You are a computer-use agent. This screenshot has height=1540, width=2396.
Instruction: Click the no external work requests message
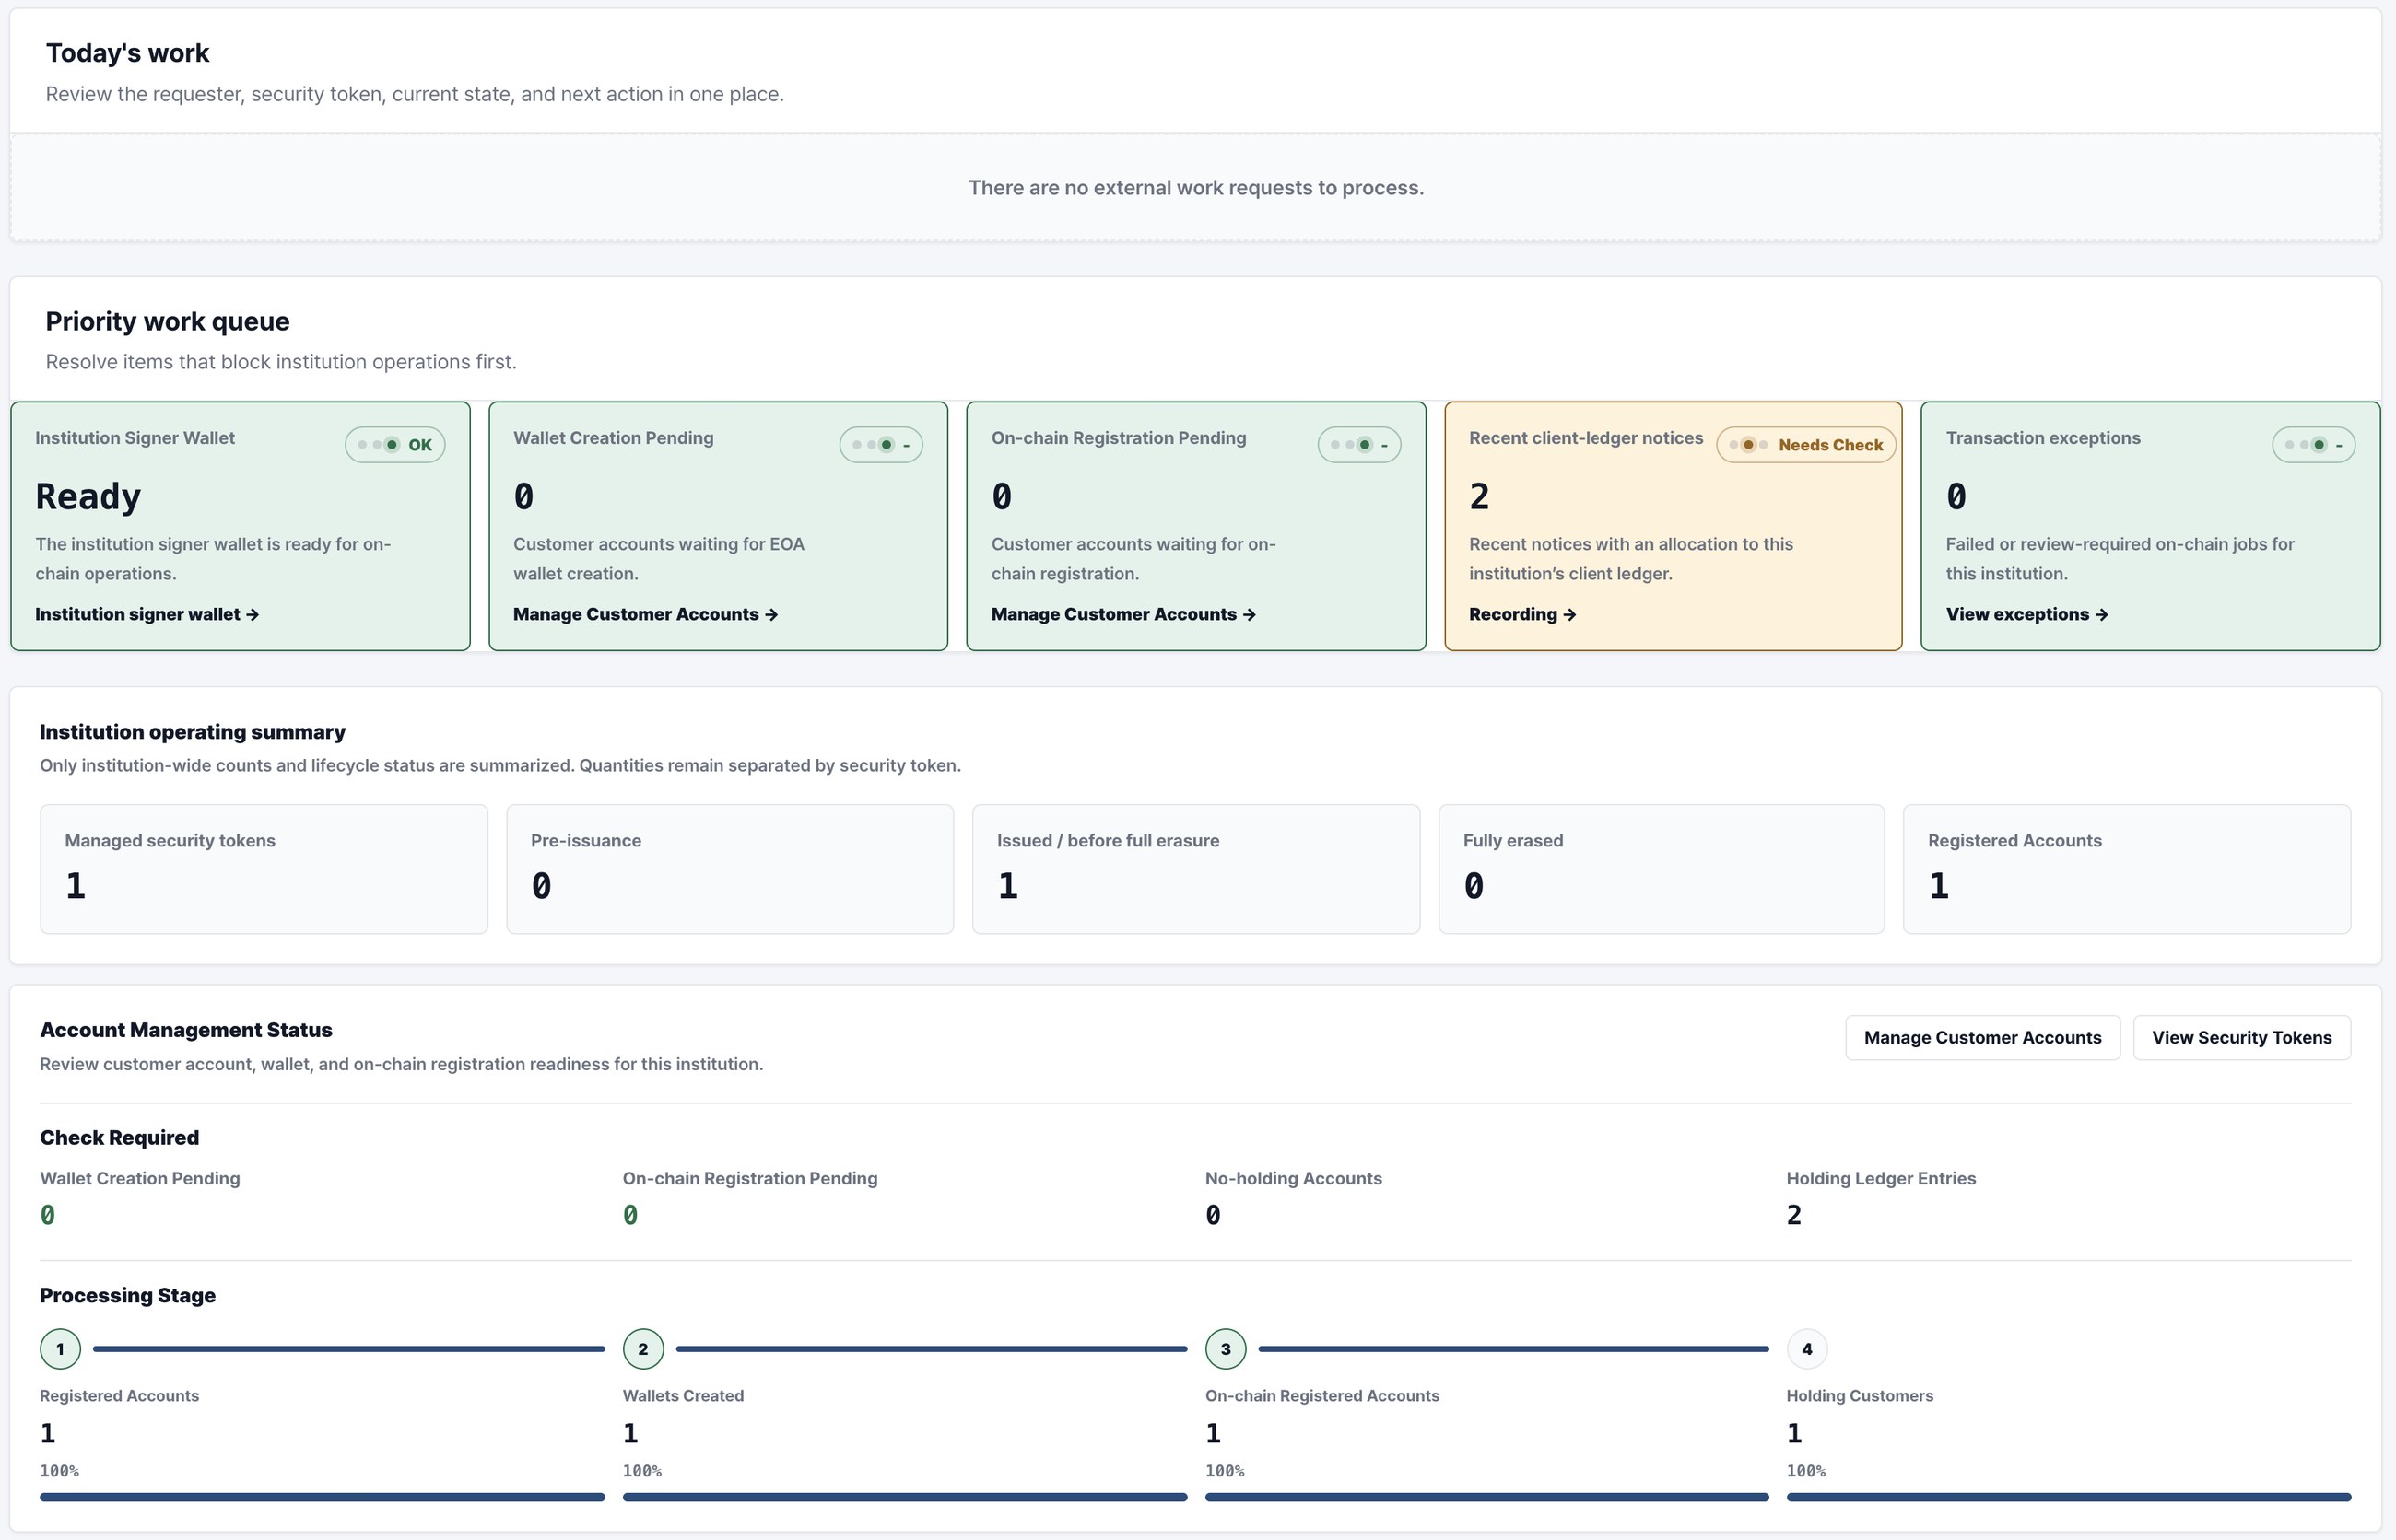click(x=1195, y=188)
